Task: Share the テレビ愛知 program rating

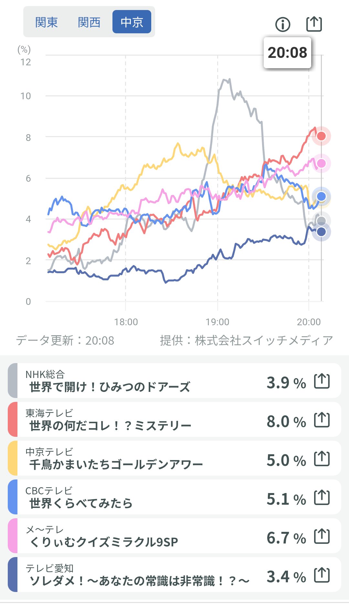Action: (x=322, y=575)
